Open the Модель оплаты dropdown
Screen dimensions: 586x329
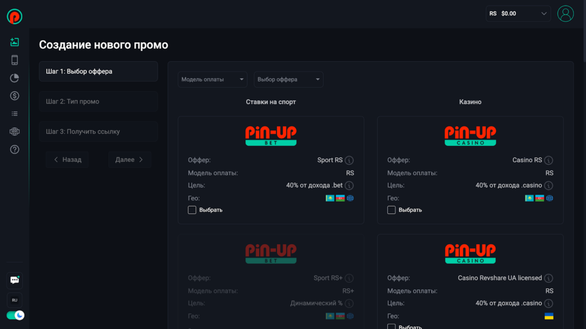(x=213, y=80)
